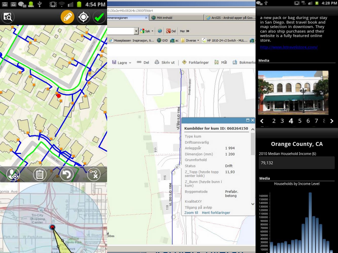Viewport: 338px width, 253px height.
Task: Open the 'ac' bookmark
Action: 174,40
